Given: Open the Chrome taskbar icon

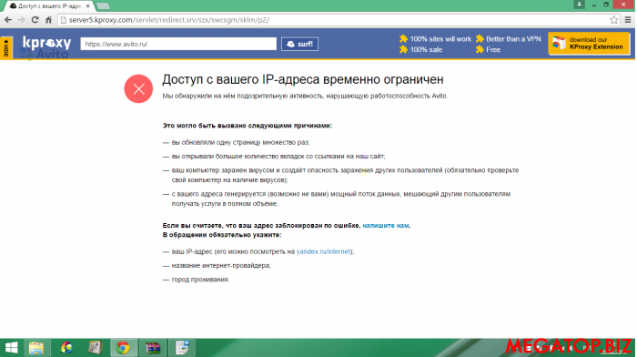Looking at the screenshot, I should 123,348.
